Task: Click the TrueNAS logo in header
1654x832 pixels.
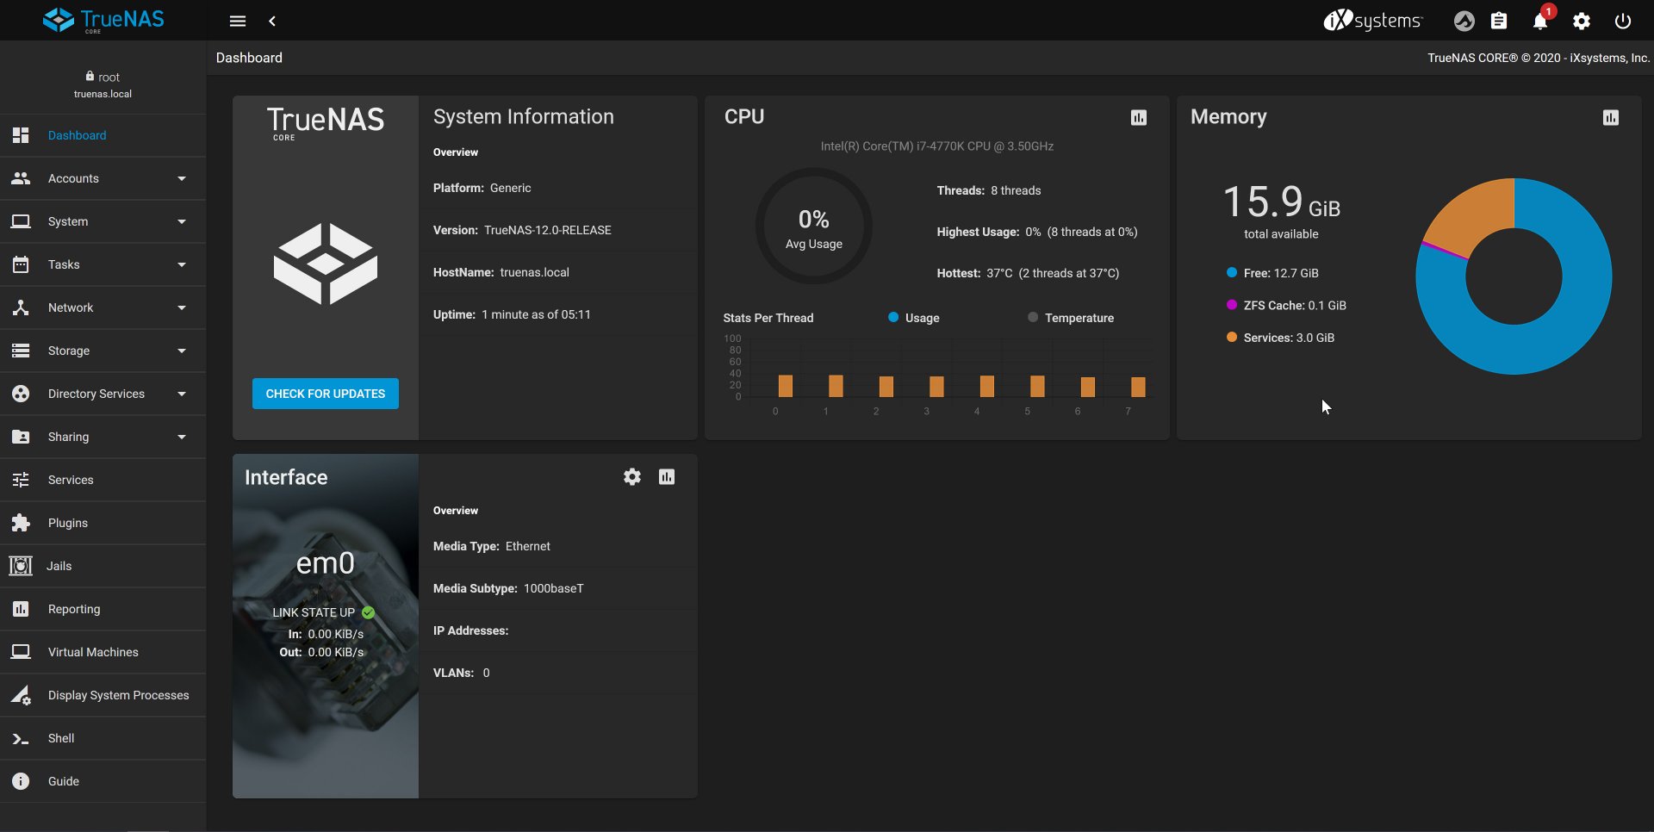Action: pyautogui.click(x=103, y=20)
